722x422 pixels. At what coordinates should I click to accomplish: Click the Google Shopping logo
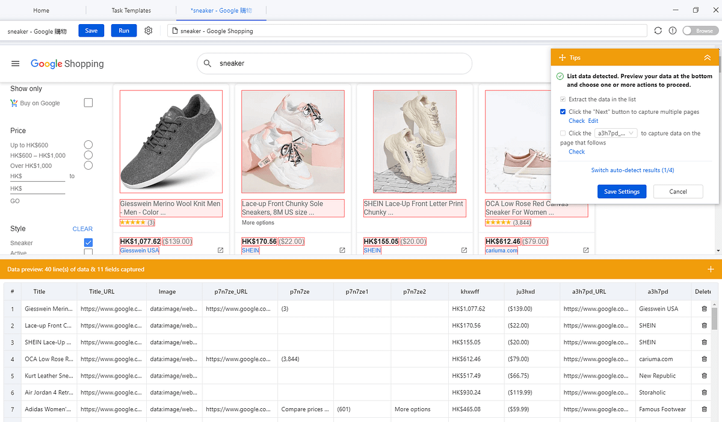tap(67, 64)
